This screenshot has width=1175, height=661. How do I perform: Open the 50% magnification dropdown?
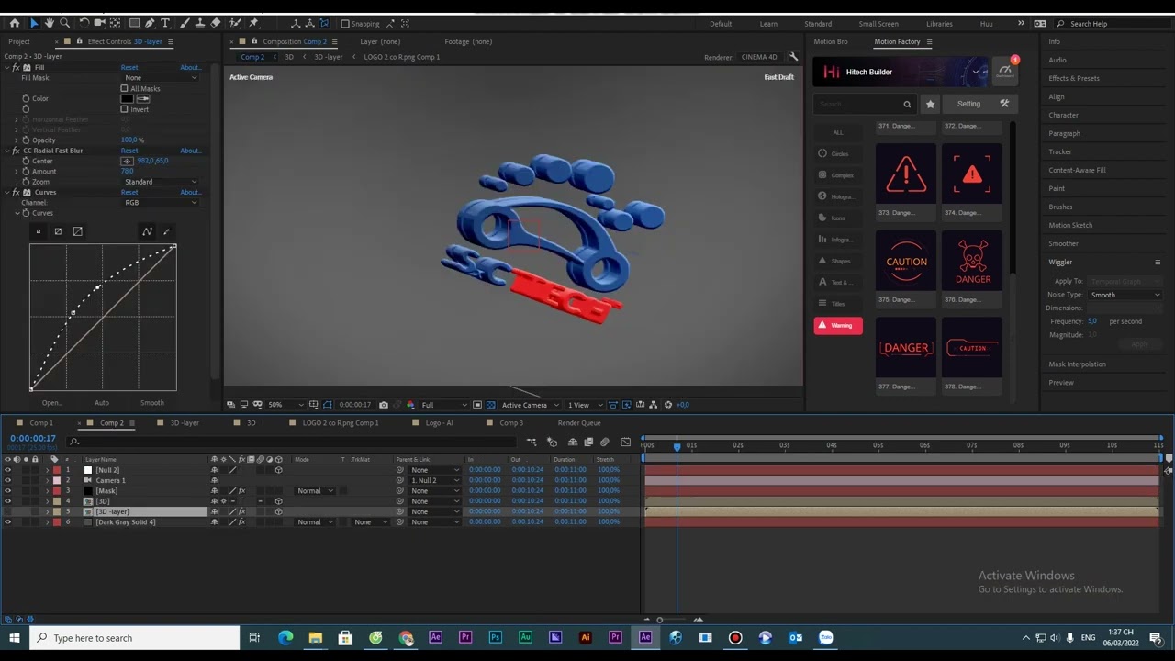tap(285, 405)
